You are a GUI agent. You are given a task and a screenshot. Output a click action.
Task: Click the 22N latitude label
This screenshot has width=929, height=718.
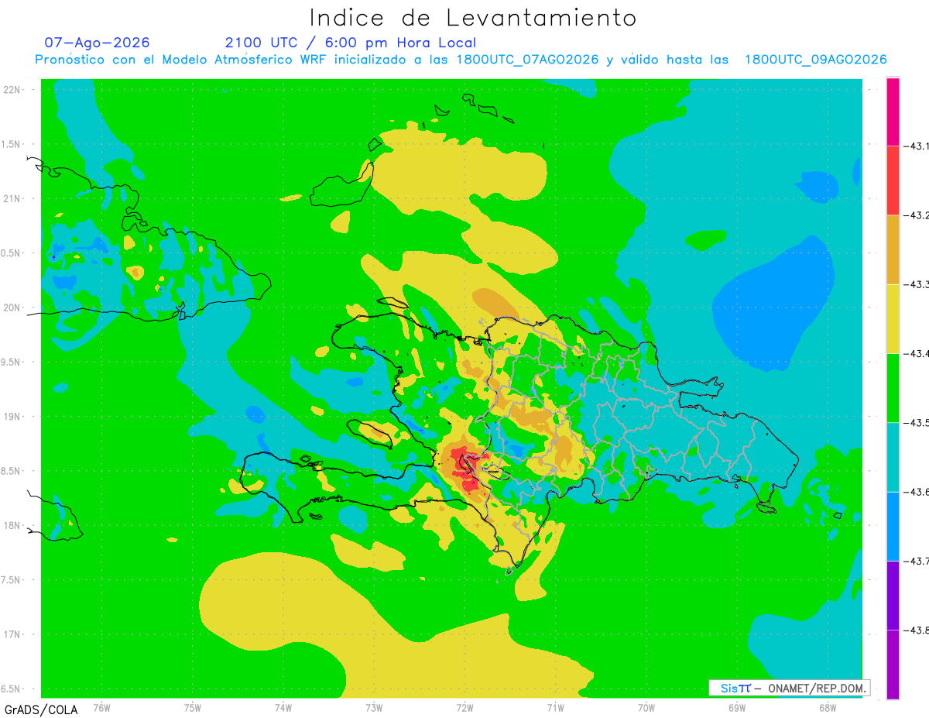click(x=13, y=90)
